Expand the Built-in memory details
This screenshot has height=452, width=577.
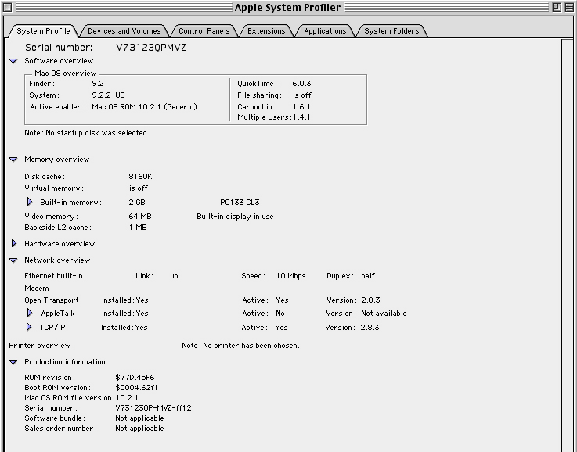pos(30,202)
